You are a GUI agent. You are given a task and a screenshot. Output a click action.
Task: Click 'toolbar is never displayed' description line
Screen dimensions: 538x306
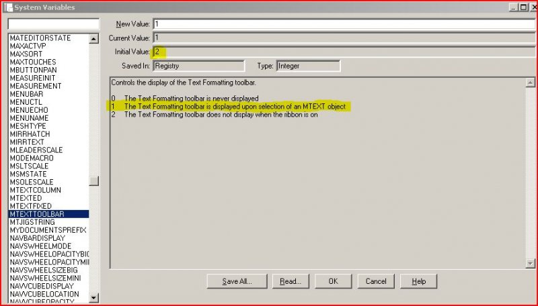[x=185, y=99]
